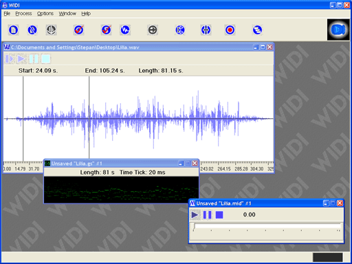Minimize the main WIDI window
The image size is (352, 264).
[333, 5]
